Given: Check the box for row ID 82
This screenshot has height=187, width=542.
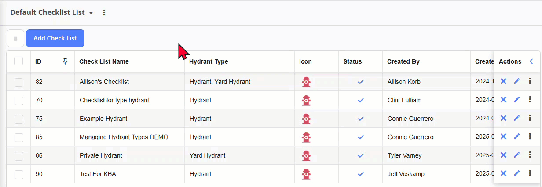Looking at the screenshot, I should (x=18, y=82).
